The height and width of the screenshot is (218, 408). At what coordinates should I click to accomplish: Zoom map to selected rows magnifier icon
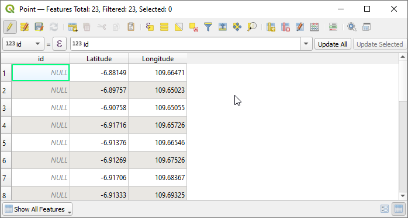(x=251, y=27)
